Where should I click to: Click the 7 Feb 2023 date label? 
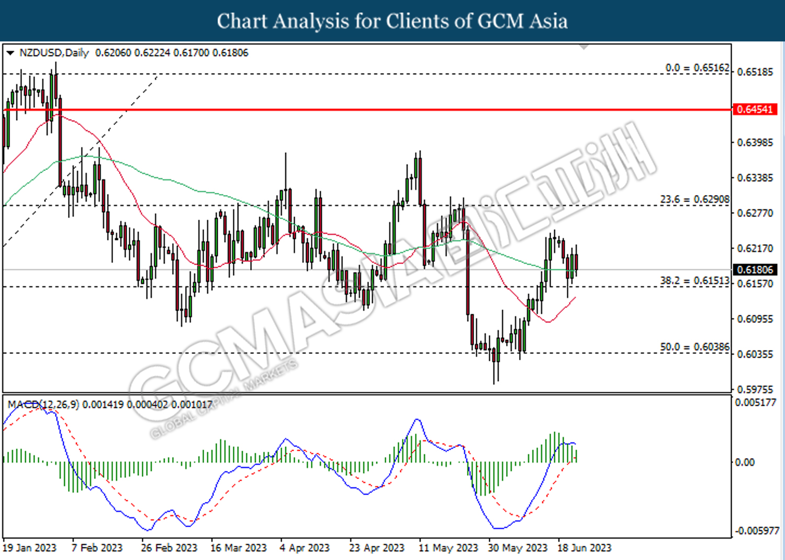[97, 547]
